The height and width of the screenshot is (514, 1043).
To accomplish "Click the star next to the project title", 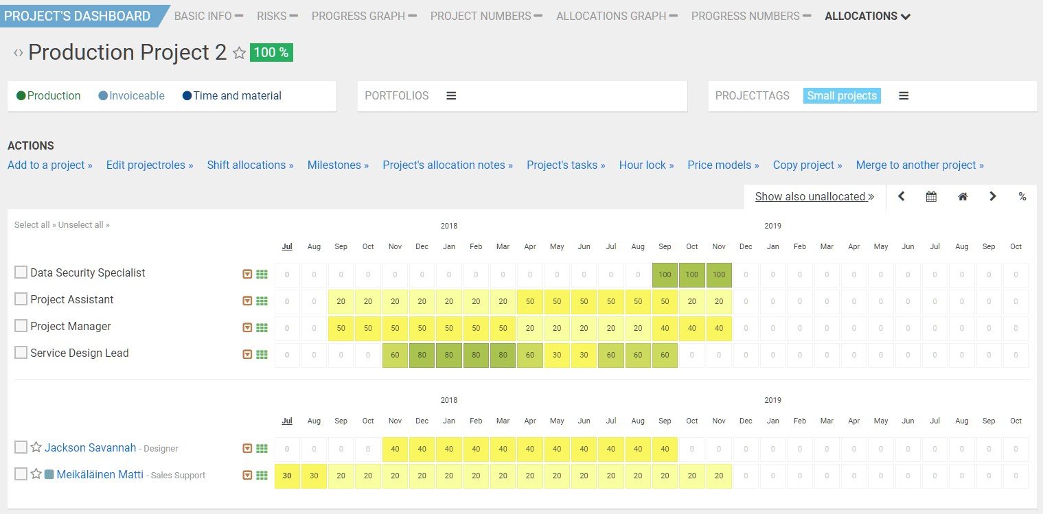I will [238, 52].
